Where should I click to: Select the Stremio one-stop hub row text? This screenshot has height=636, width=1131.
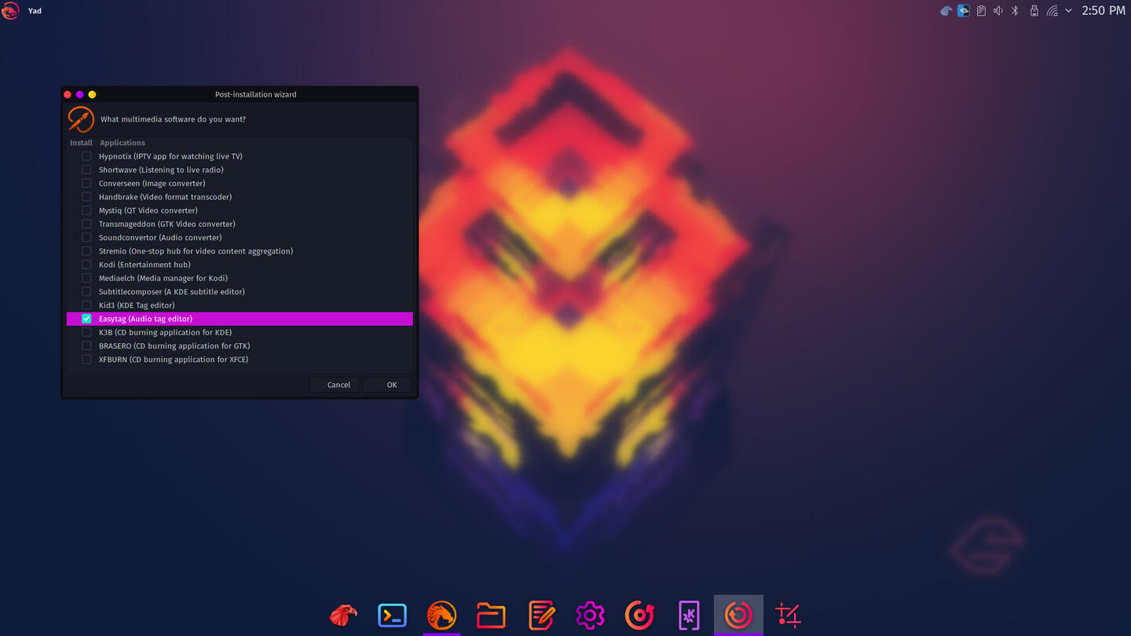click(196, 251)
